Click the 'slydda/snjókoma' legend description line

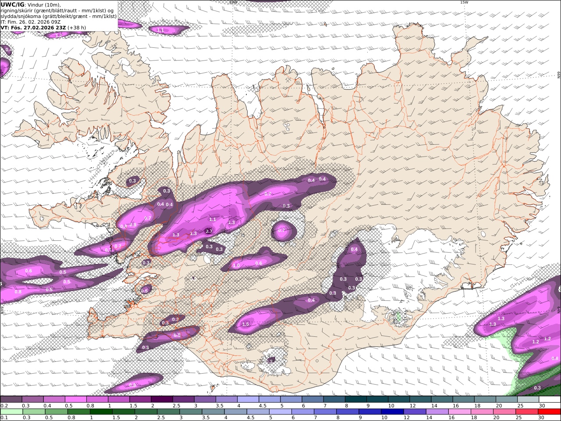click(x=59, y=16)
